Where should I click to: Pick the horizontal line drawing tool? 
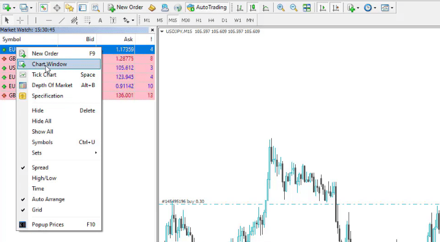coord(49,20)
